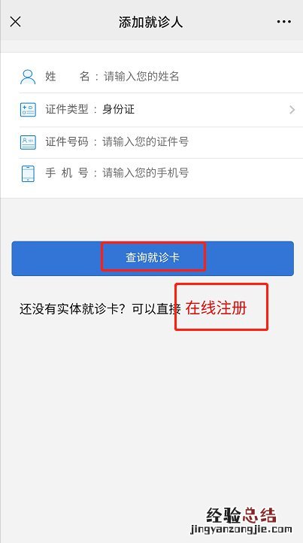This screenshot has width=303, height=543.
Task: Open the 在线注册 link
Action: 216,308
